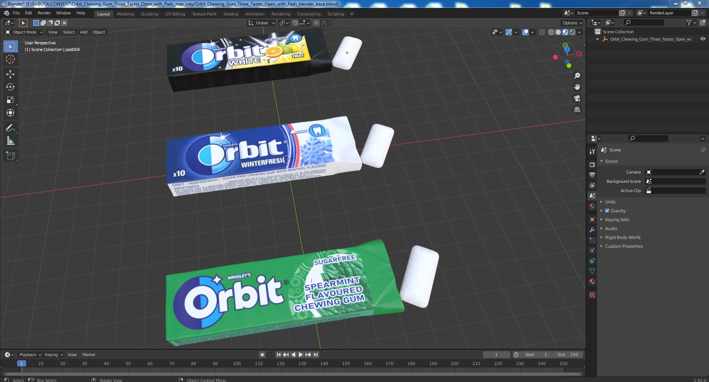Image resolution: width=709 pixels, height=382 pixels.
Task: Select the Annotate tool
Action: pos(10,128)
